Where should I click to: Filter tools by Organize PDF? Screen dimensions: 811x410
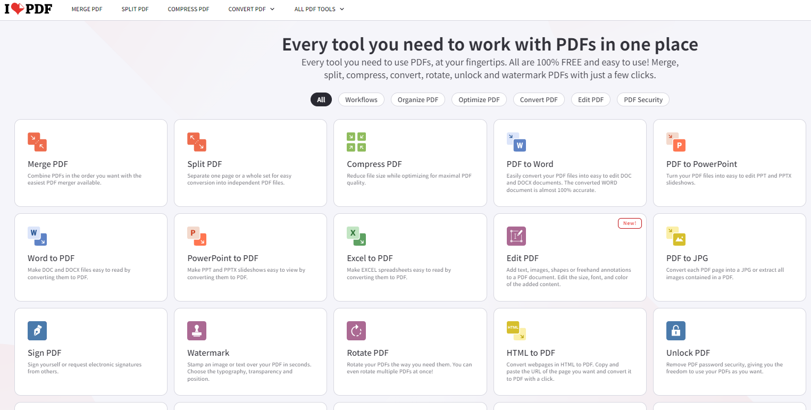click(417, 99)
